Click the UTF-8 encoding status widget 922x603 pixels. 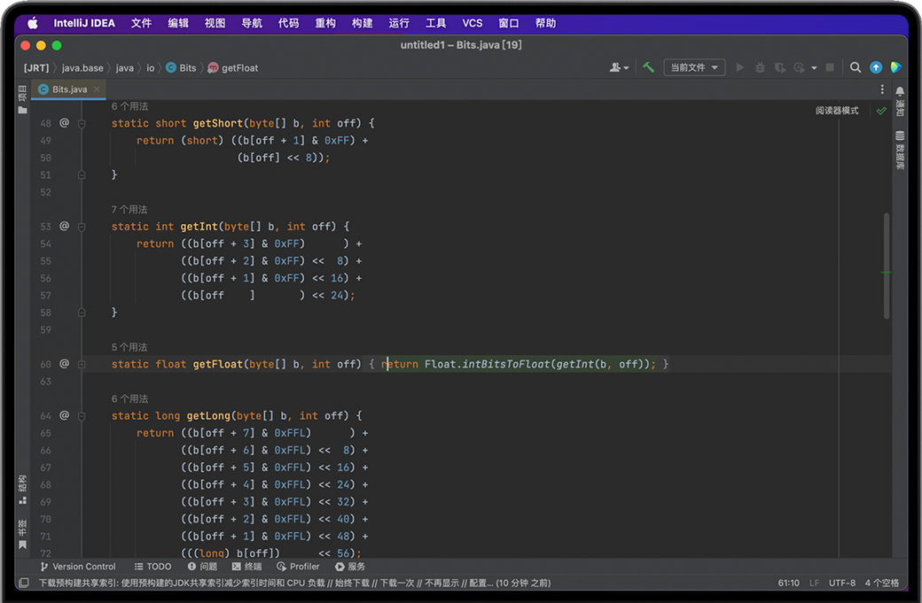tap(842, 583)
